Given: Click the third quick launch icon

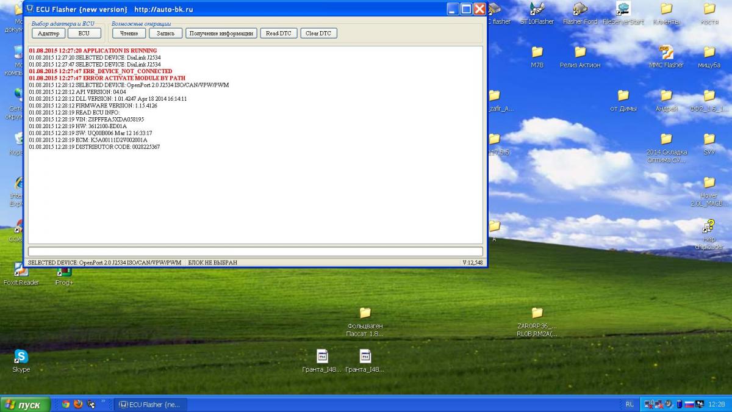Looking at the screenshot, I should click(x=91, y=404).
